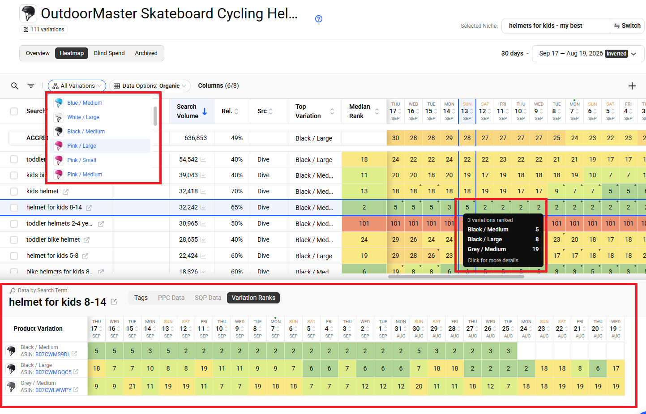Open external link beside bottom panel title
This screenshot has width=646, height=414.
pos(114,302)
